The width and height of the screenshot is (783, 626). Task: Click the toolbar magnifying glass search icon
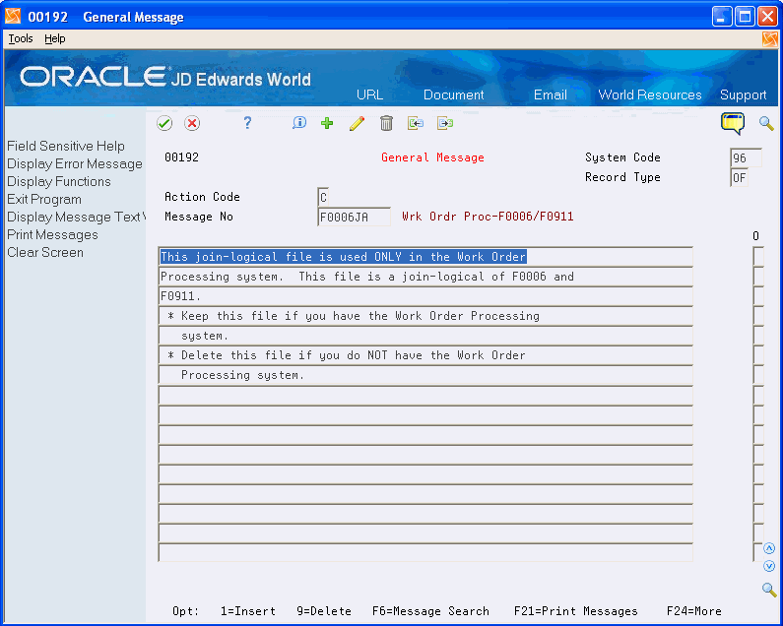[766, 123]
